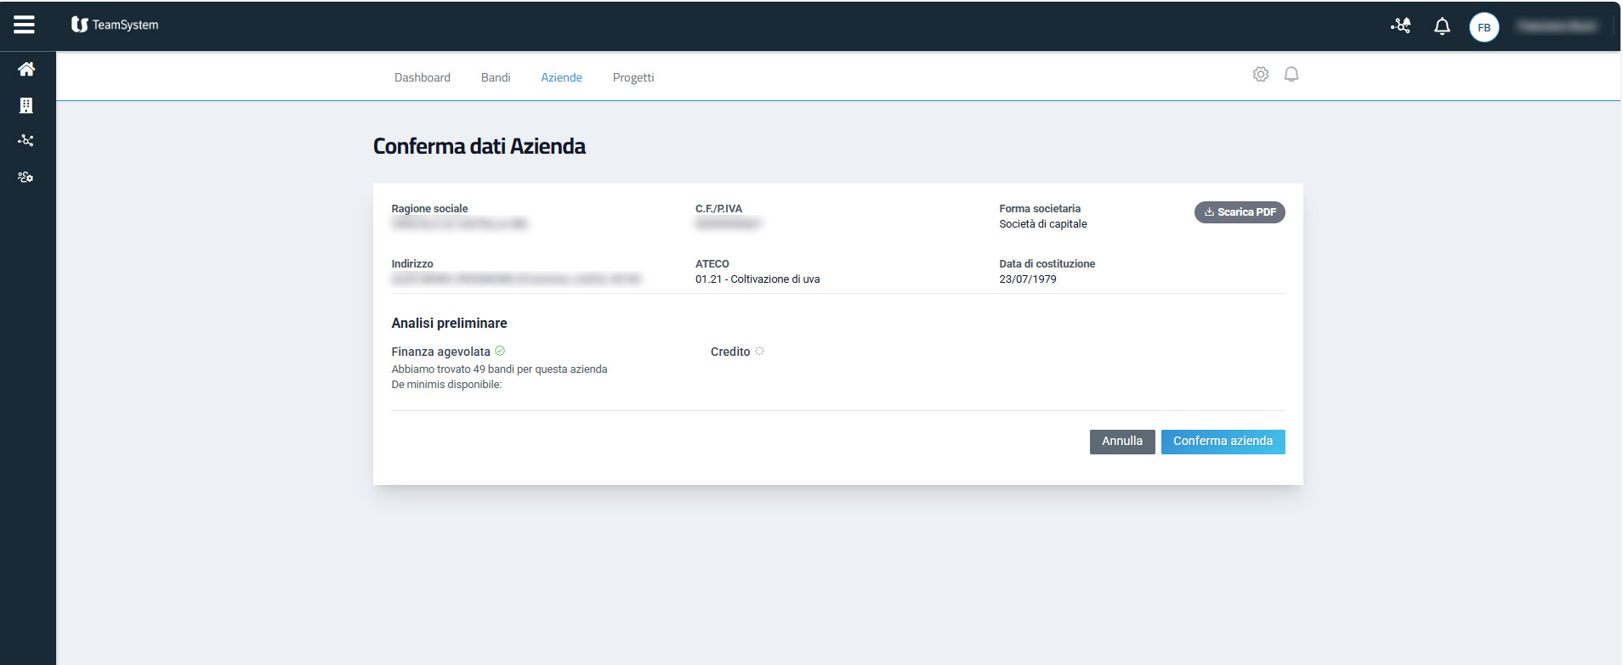Open the building icon in sidebar
Image resolution: width=1623 pixels, height=665 pixels.
[x=26, y=105]
